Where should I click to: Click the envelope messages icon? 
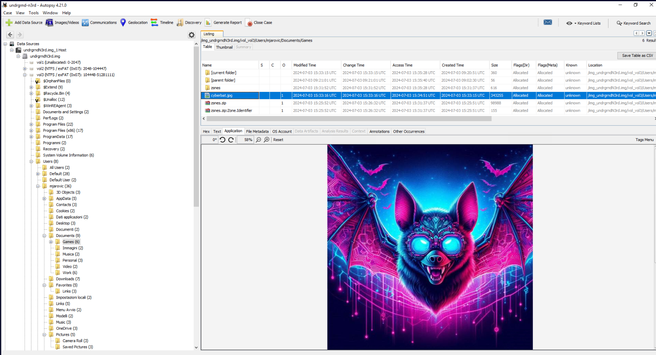[548, 23]
